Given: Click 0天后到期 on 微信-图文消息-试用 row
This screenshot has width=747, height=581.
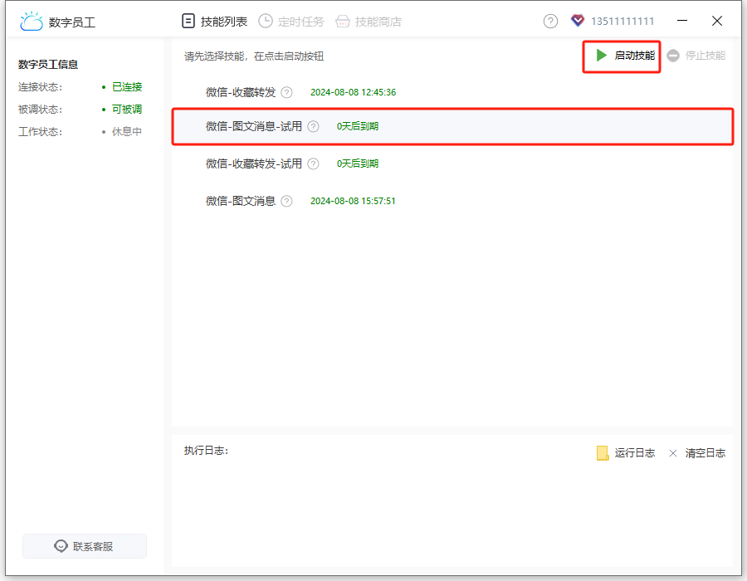Looking at the screenshot, I should (357, 126).
